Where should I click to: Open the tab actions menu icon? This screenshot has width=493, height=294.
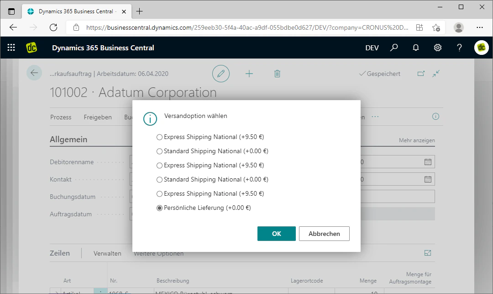[11, 11]
